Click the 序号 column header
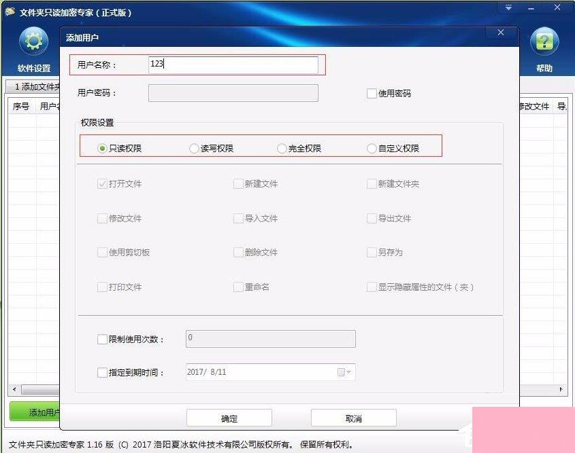 [21, 107]
